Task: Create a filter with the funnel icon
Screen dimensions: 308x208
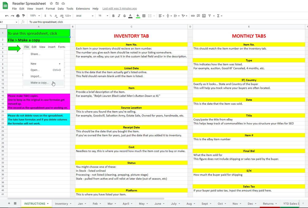Action: click(209, 16)
